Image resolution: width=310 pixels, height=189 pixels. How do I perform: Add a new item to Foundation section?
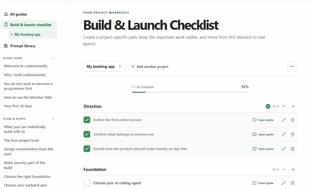[x=293, y=170]
